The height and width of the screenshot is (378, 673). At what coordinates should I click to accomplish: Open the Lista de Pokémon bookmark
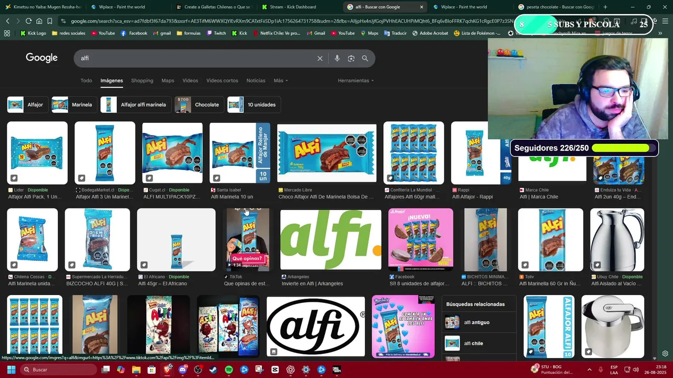click(477, 33)
